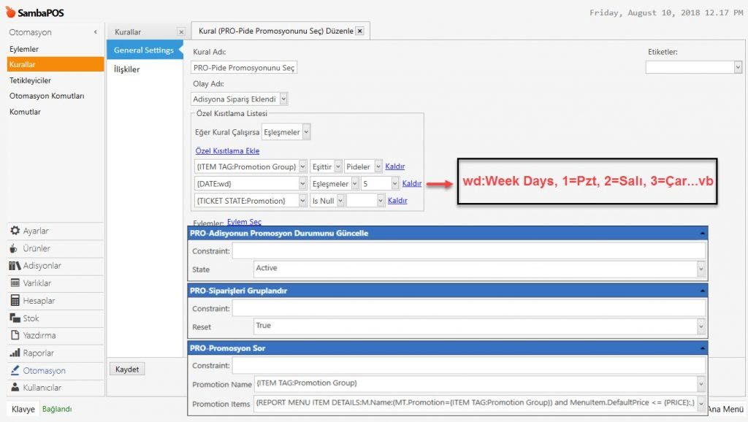Expand the DATE:wd constraint dropdown
Image resolution: width=748 pixels, height=422 pixels.
pos(302,183)
